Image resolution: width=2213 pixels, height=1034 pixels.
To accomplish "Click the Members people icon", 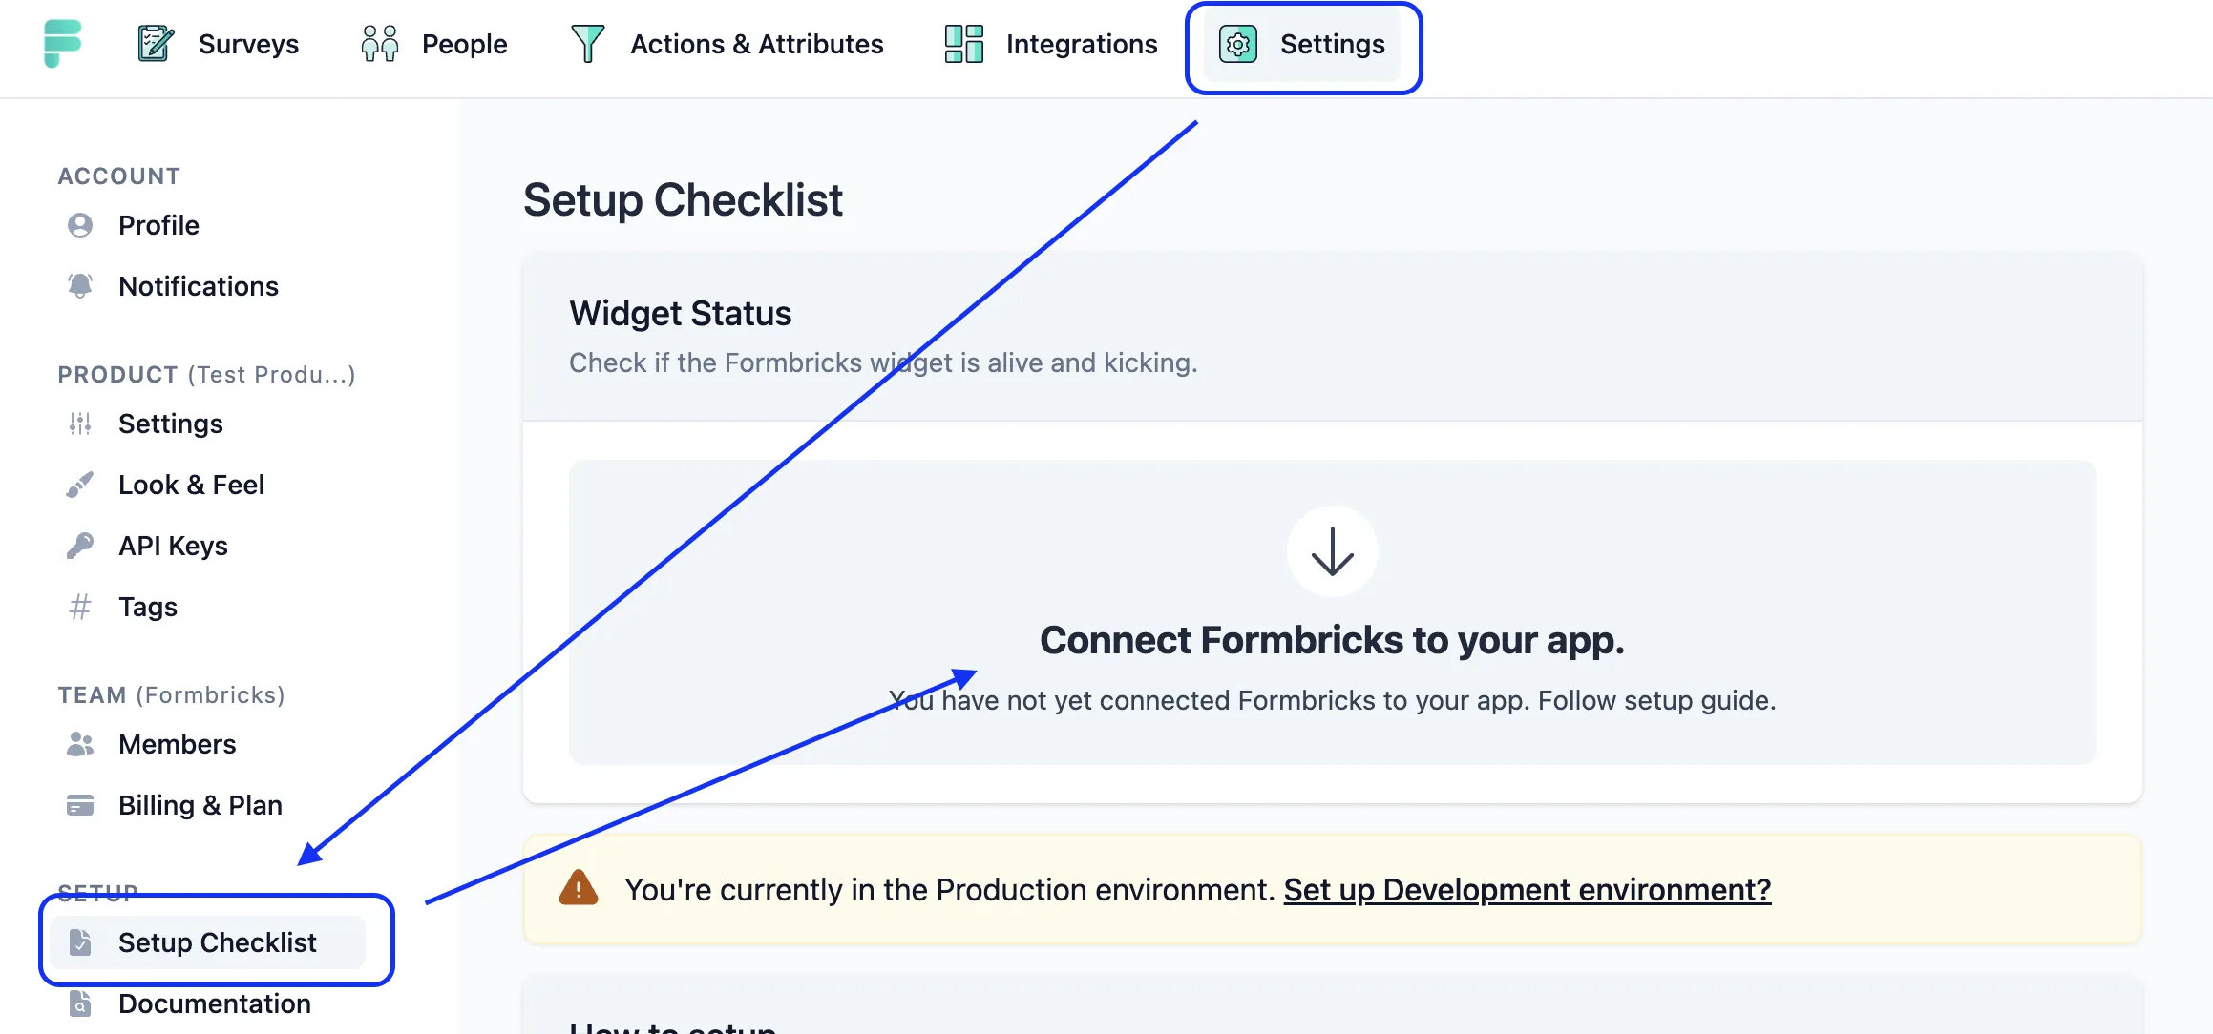I will 80,744.
